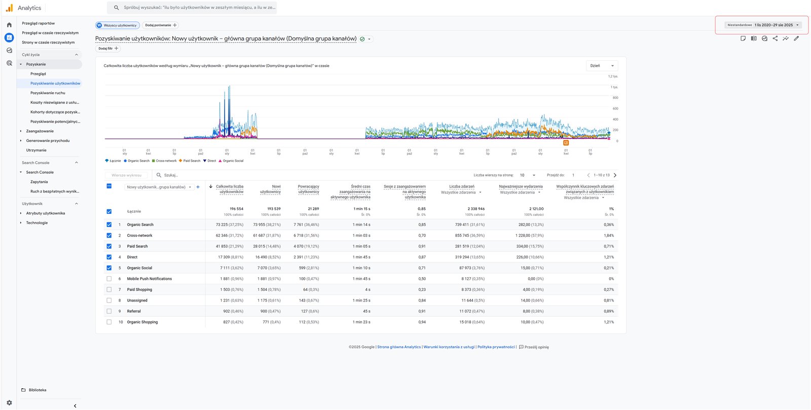
Task: Open the Explore icon in left rail
Action: coord(9,50)
